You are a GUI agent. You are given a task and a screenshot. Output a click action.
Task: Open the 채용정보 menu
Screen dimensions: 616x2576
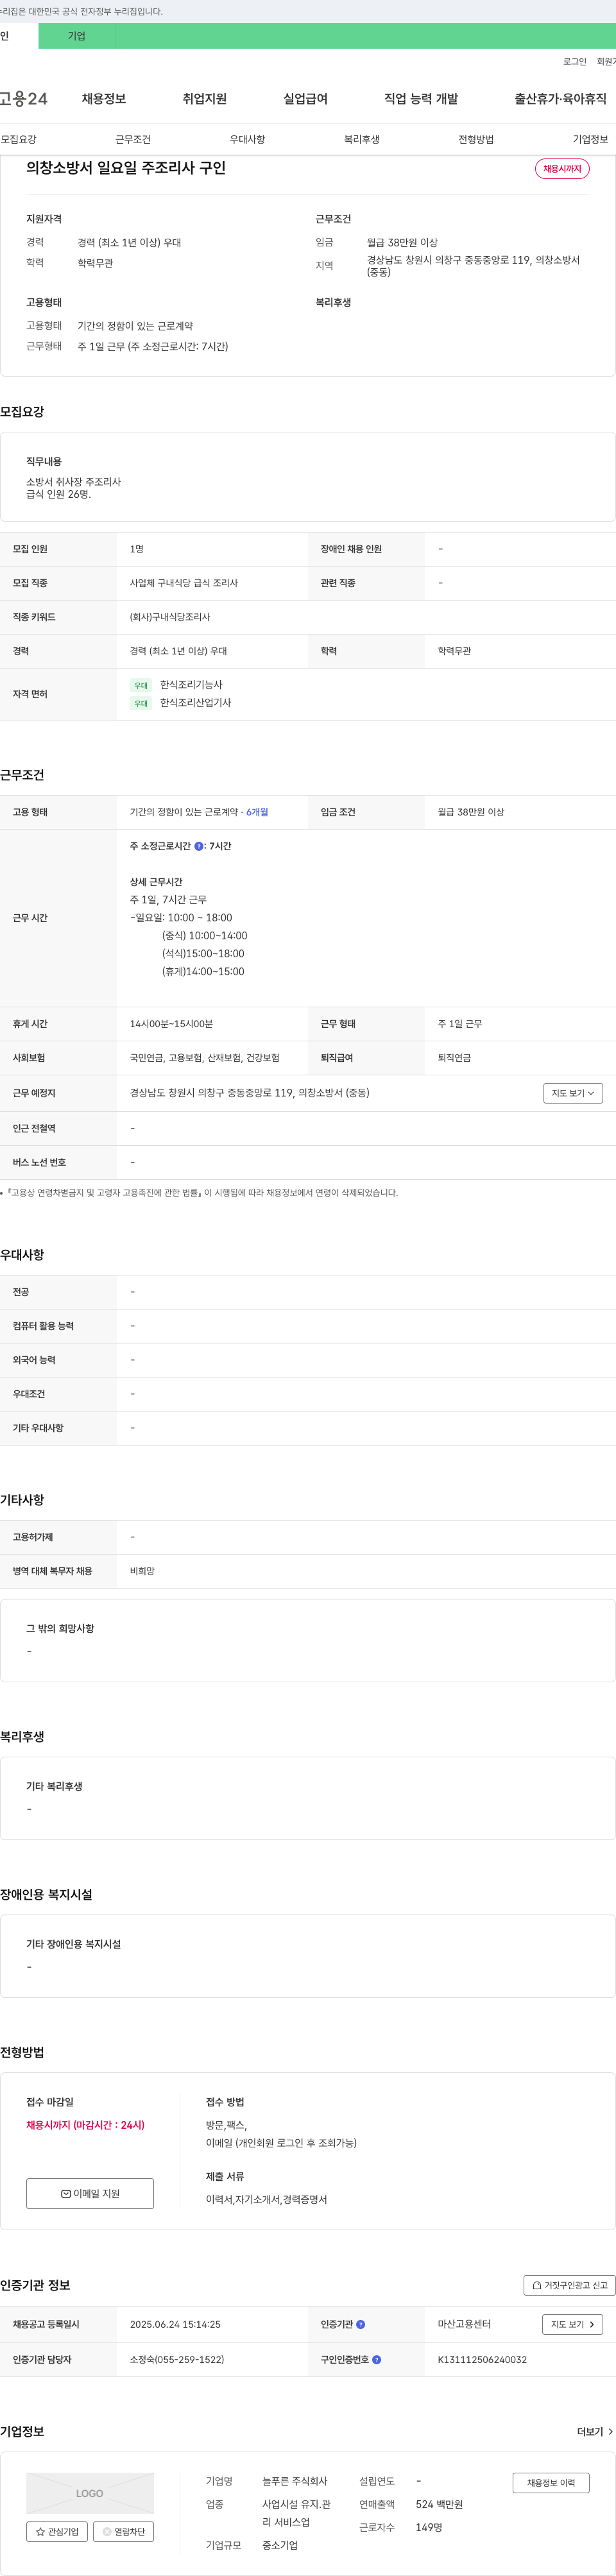tap(104, 98)
